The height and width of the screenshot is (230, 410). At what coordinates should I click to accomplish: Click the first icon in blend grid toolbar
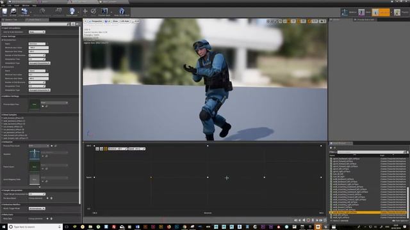[97, 149]
